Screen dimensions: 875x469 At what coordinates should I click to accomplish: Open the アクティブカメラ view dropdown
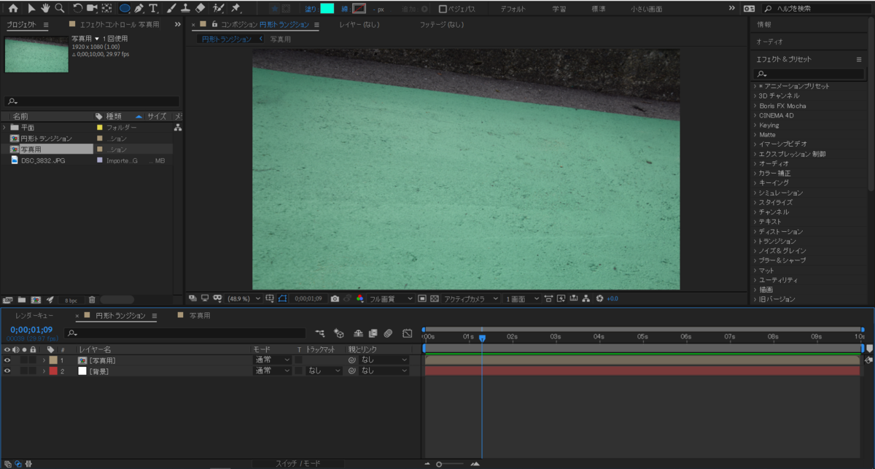(x=471, y=298)
